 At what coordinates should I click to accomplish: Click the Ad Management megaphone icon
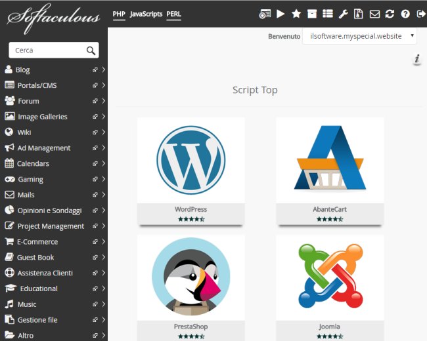click(x=9, y=148)
